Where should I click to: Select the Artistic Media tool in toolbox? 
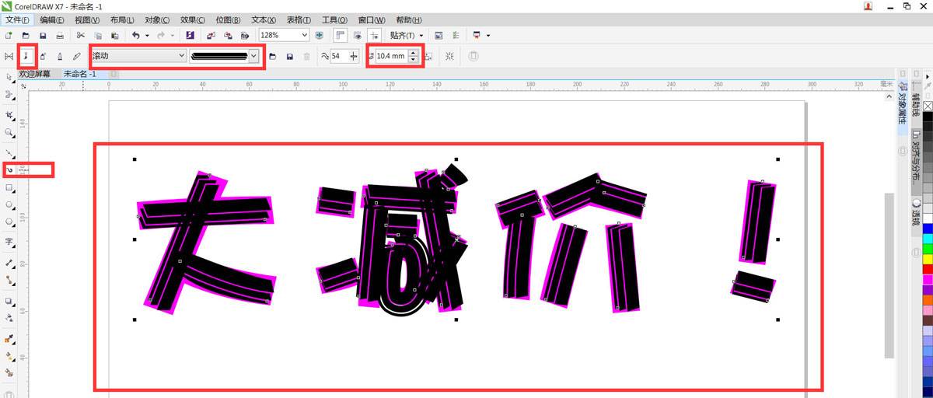tap(9, 169)
